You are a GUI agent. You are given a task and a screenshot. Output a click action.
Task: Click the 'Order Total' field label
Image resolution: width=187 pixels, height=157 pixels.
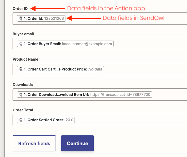tap(23, 110)
